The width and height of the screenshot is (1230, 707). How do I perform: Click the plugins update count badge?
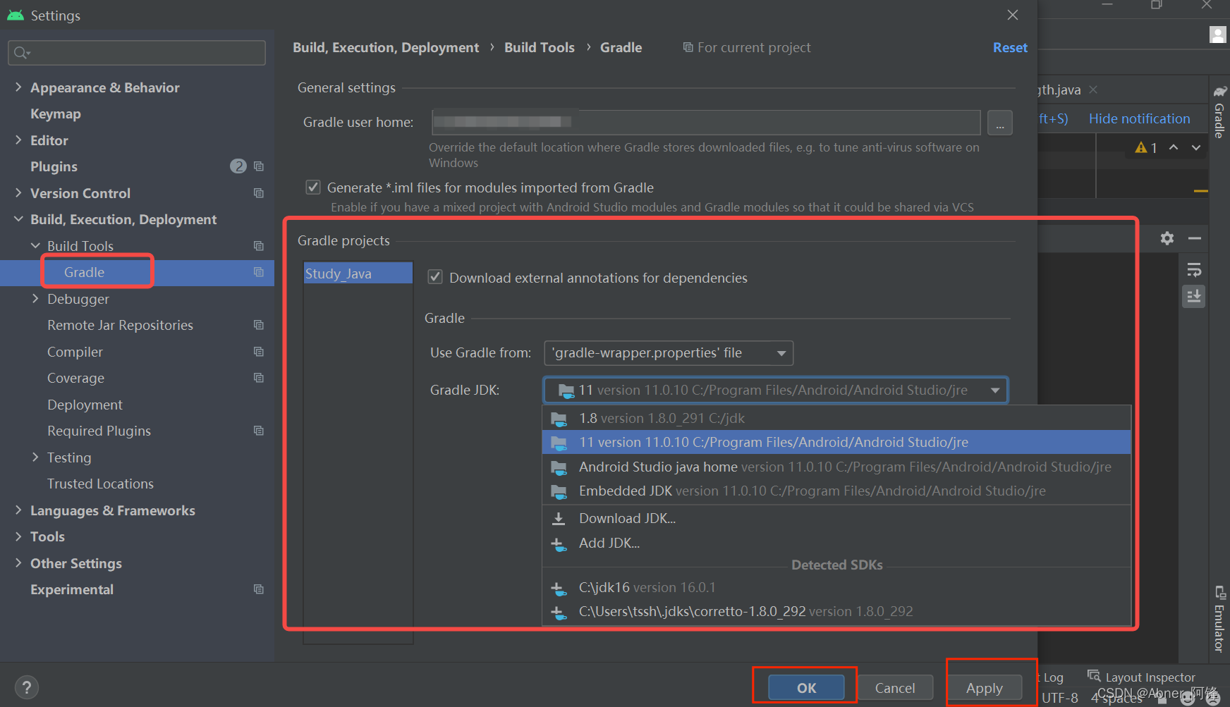coord(238,166)
